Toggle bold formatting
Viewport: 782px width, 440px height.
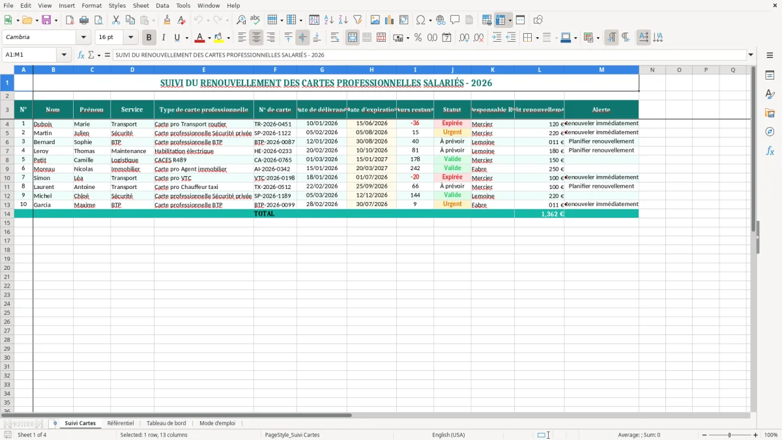coord(149,38)
